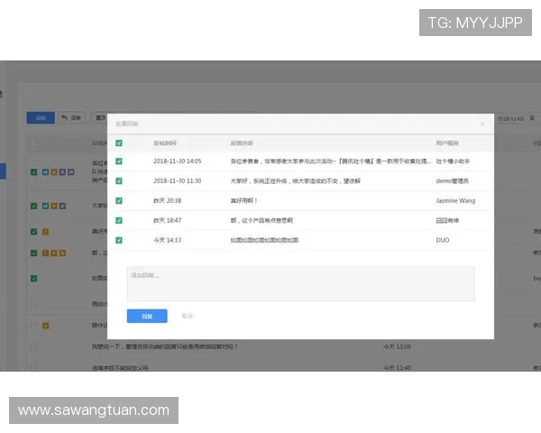Click the username demo管理员
This screenshot has height=433, width=541.
tap(452, 181)
